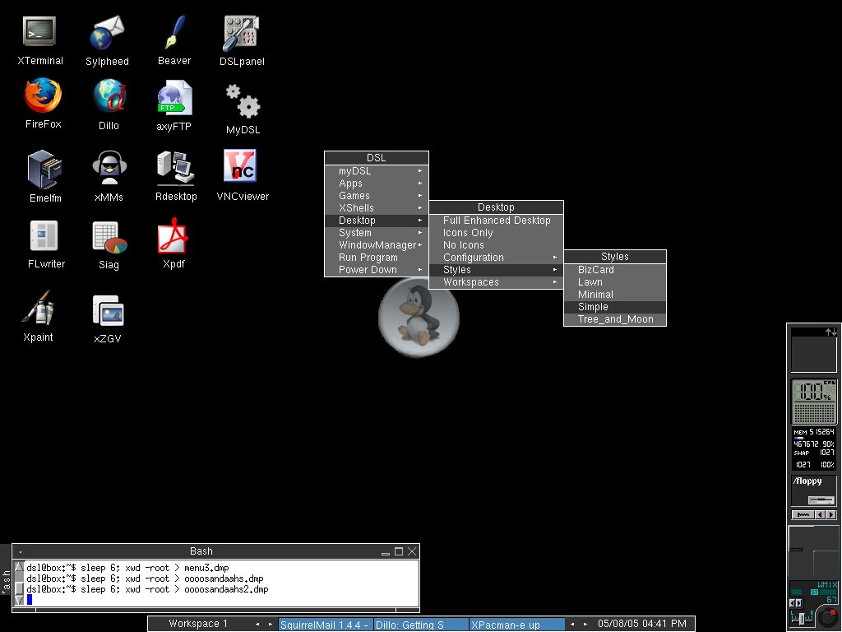The height and width of the screenshot is (632, 842).
Task: Apply the Tree_and_Moon style
Action: pos(615,319)
